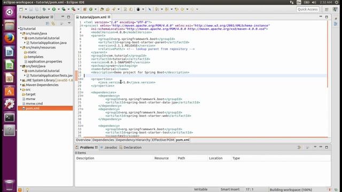
Task: Switch to the Declaration tab
Action: pyautogui.click(x=130, y=147)
